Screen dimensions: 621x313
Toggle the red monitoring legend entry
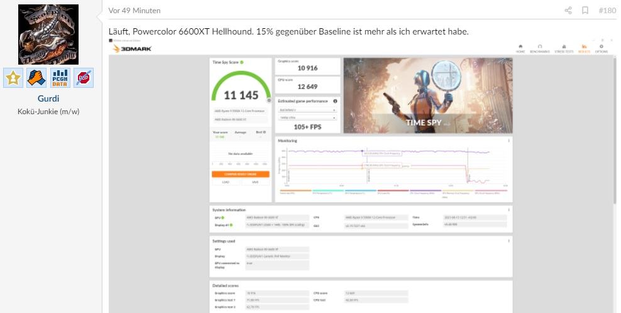pyautogui.click(x=393, y=191)
